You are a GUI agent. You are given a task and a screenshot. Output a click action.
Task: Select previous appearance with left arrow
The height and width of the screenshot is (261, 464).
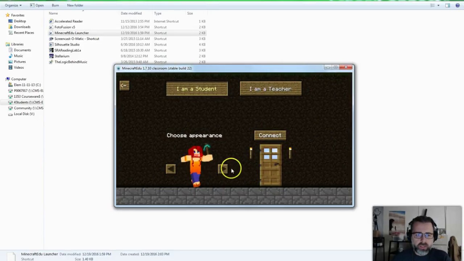tap(171, 169)
